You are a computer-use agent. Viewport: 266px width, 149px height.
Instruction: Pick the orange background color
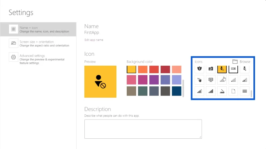tap(143, 69)
